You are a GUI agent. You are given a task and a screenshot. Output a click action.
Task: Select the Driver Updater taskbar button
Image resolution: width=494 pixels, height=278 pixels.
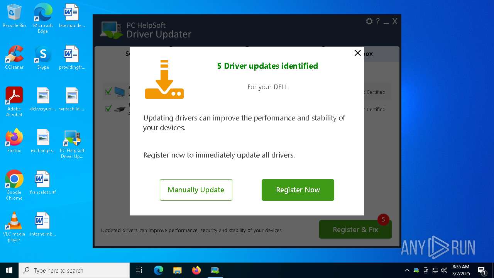tap(215, 270)
